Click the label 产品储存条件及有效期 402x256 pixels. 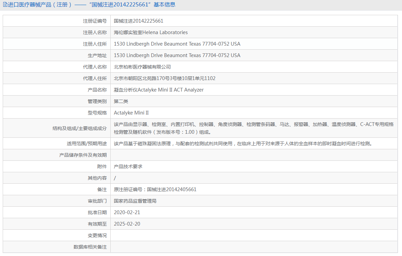pos(83,155)
